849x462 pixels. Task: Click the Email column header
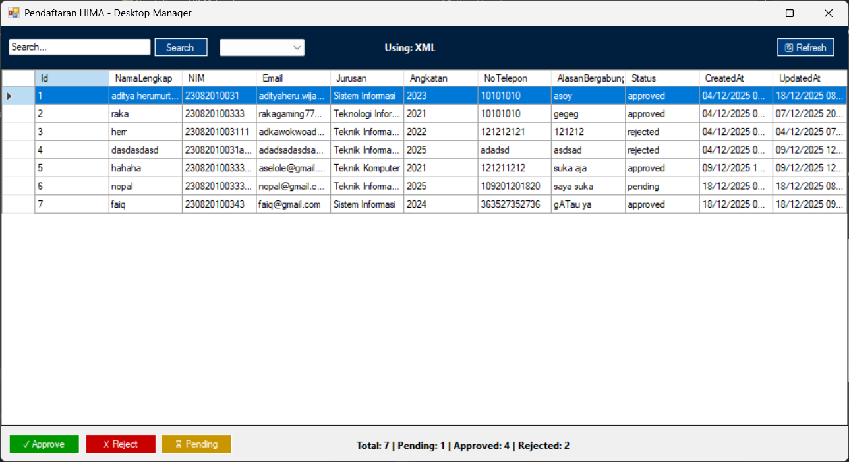[x=292, y=78]
